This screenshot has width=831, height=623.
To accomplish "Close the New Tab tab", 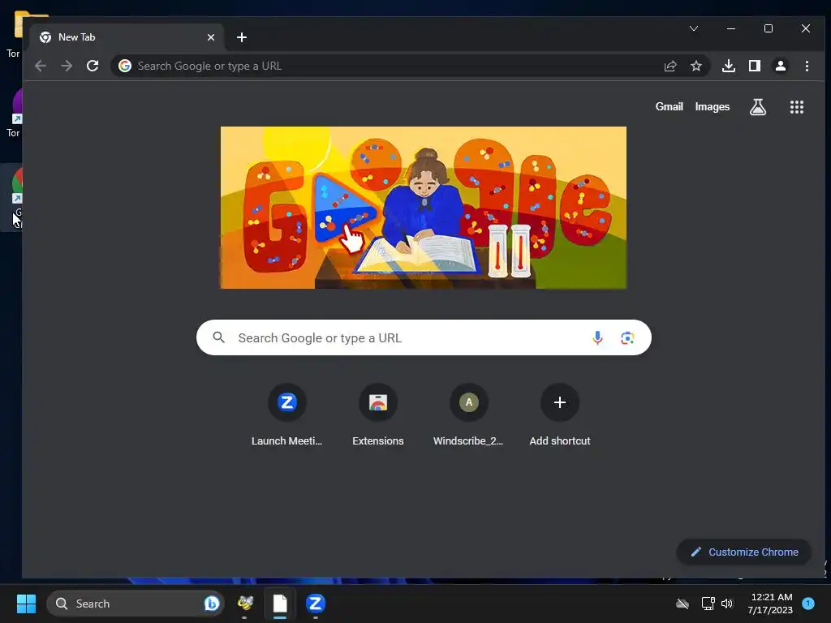I will coord(211,37).
